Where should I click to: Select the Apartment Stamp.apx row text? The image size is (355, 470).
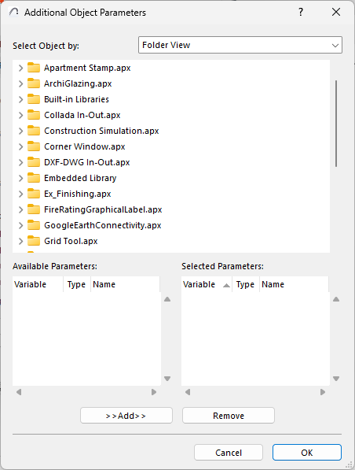(x=87, y=68)
